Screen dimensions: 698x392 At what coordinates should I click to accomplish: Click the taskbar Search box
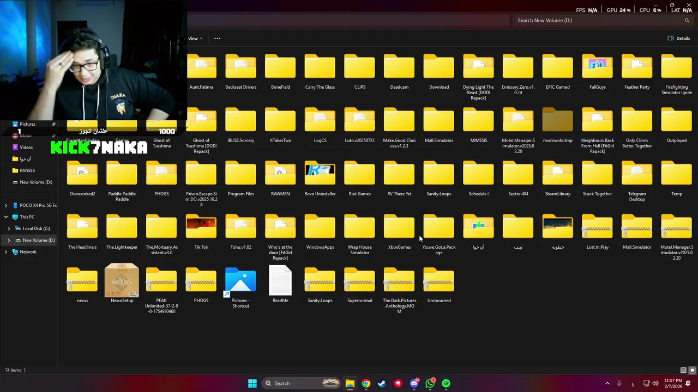point(302,383)
